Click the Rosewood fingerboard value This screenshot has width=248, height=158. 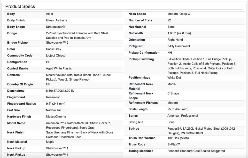(53, 97)
